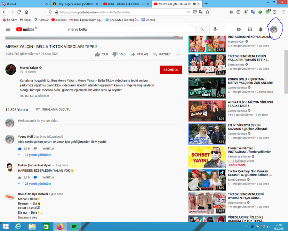
Task: Open the Haritalar bookmark
Action: click(x=42, y=20)
